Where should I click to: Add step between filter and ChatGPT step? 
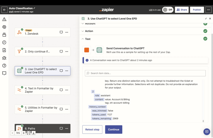(43, 61)
